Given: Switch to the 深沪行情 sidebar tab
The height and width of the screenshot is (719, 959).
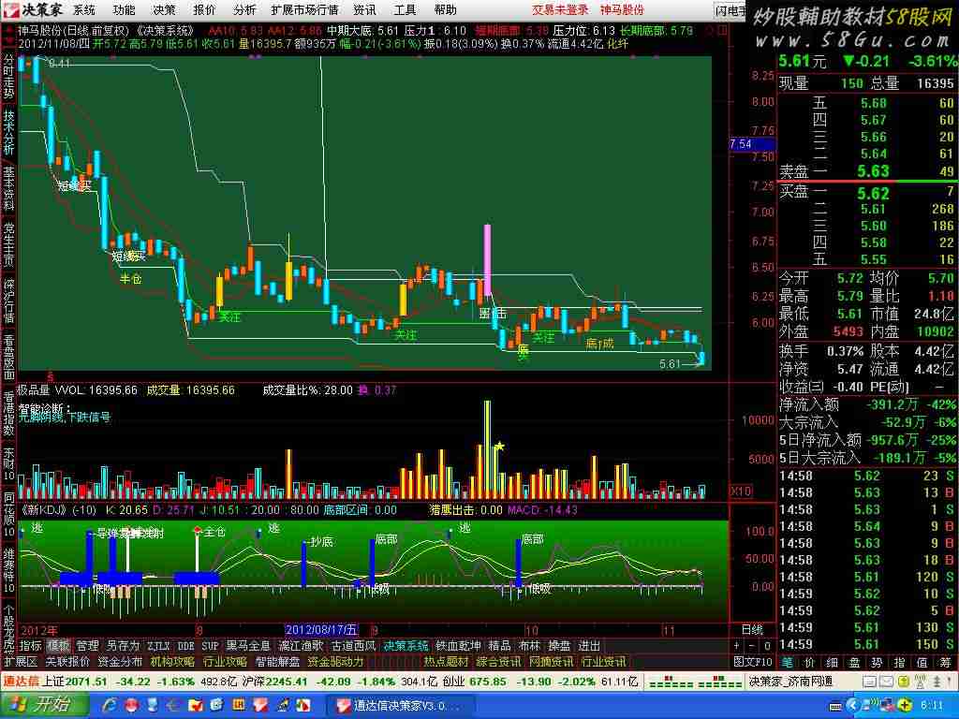Looking at the screenshot, I should [x=8, y=301].
